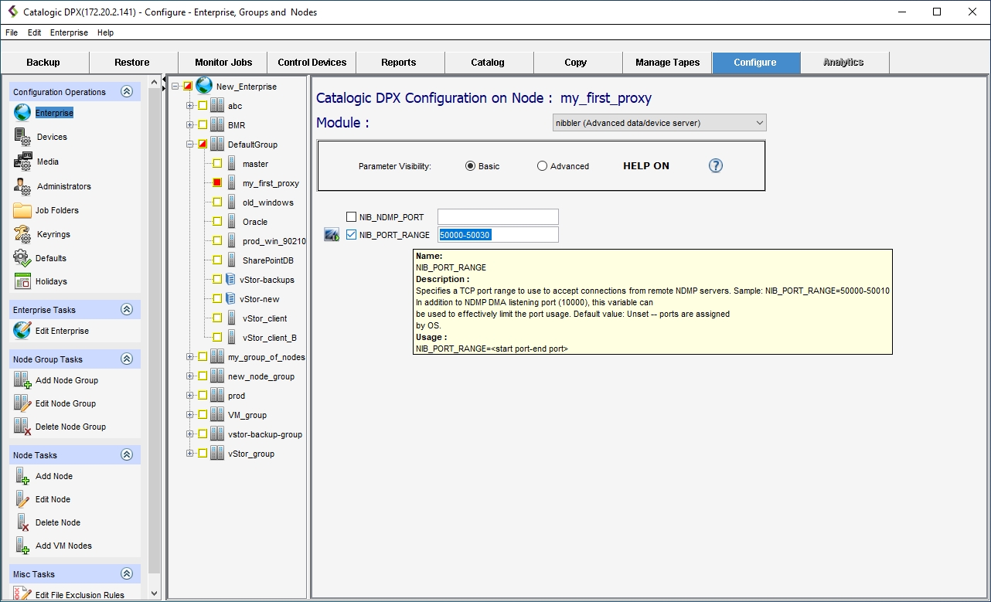Uncheck the NIB_PORT_RANGE checkbox

352,235
